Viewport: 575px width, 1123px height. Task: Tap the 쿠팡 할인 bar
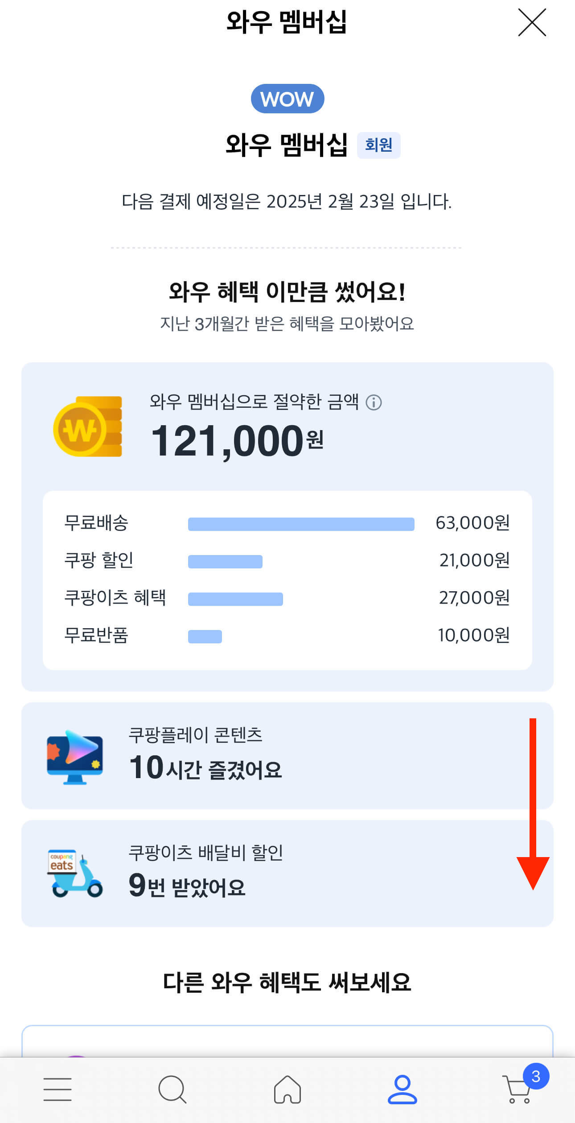(226, 561)
